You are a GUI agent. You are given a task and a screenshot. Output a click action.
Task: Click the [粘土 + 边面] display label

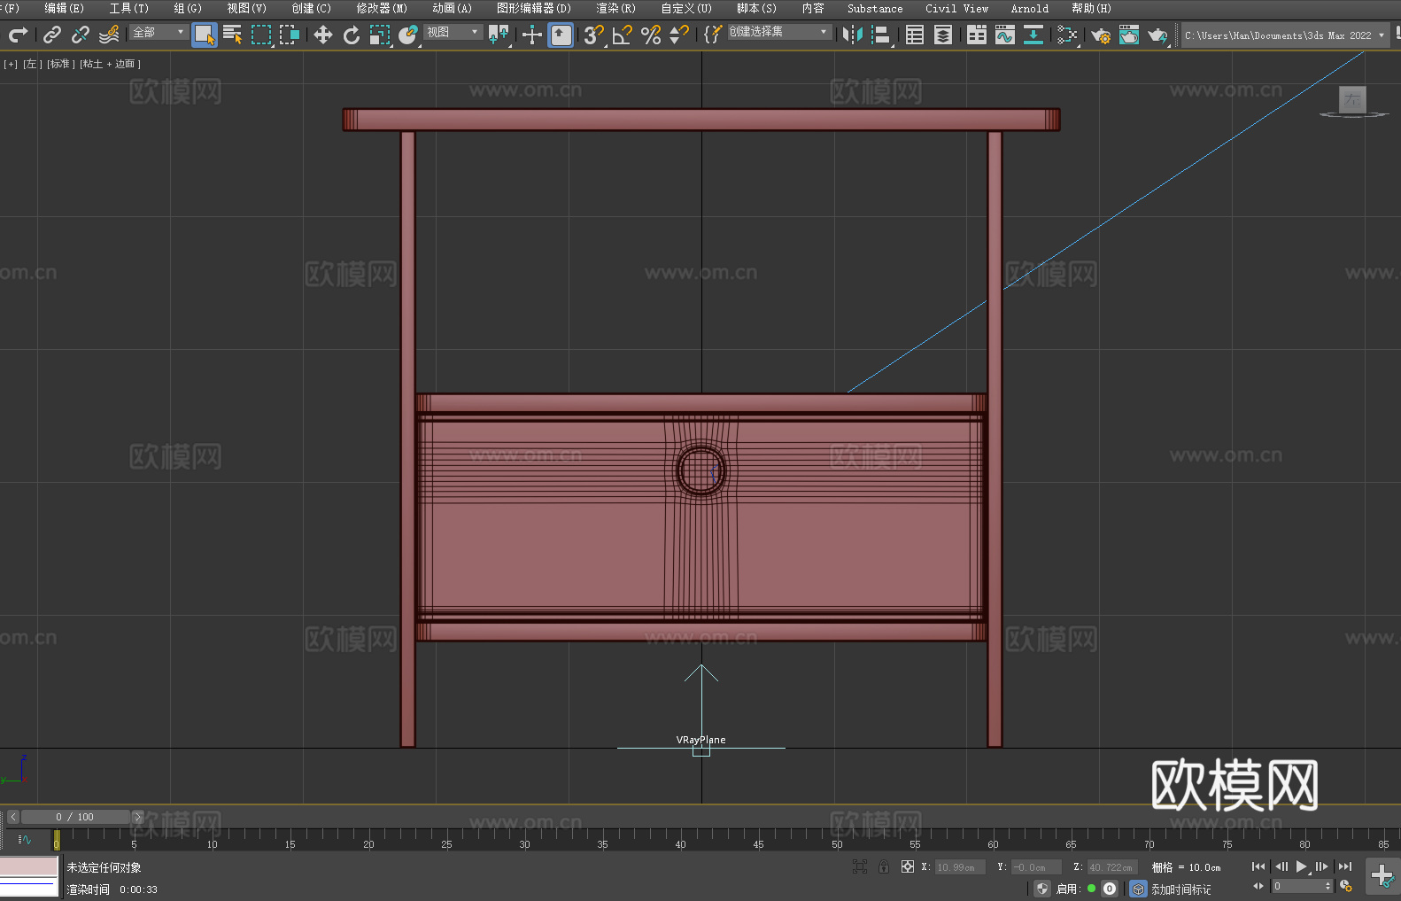pos(110,64)
